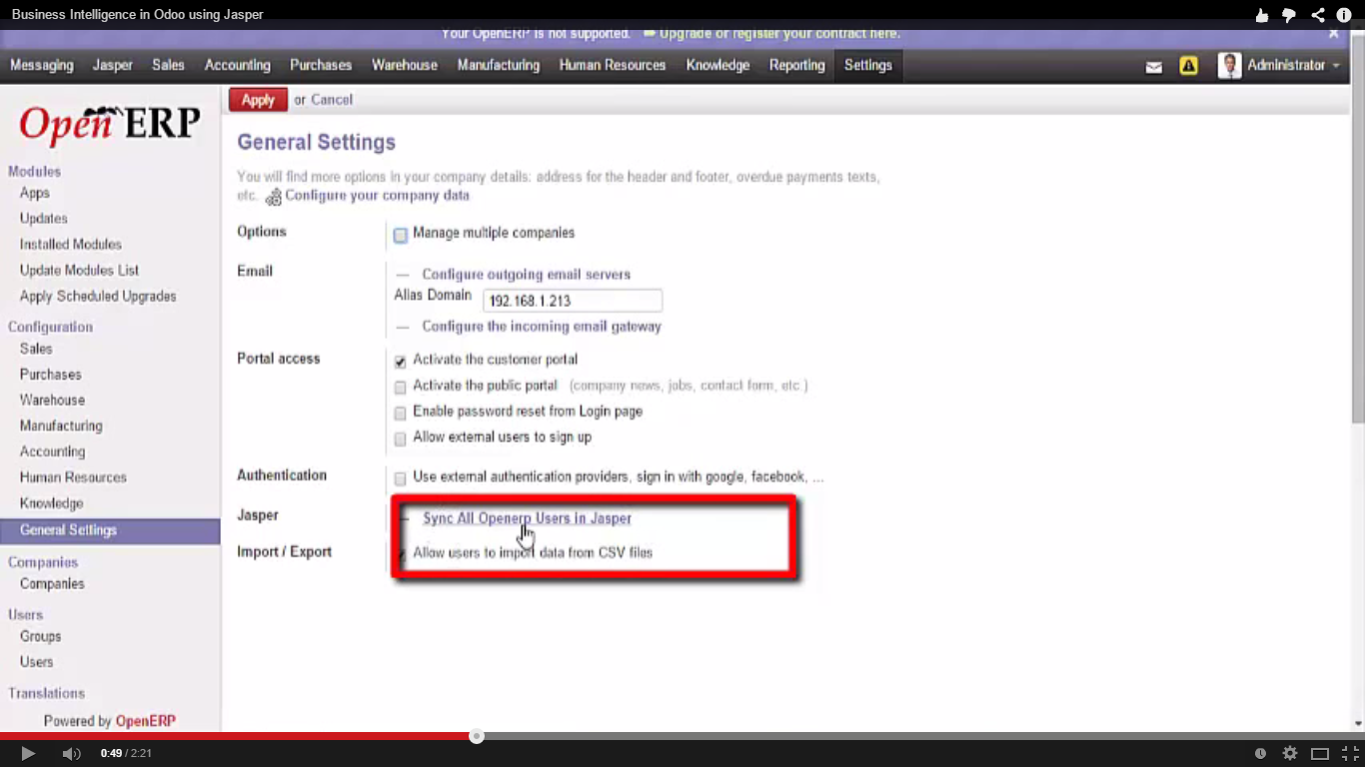Close the unsupported OpenERP banner
The image size is (1365, 767).
(x=1334, y=33)
